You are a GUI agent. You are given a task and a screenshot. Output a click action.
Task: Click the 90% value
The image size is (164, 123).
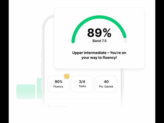[58, 82]
